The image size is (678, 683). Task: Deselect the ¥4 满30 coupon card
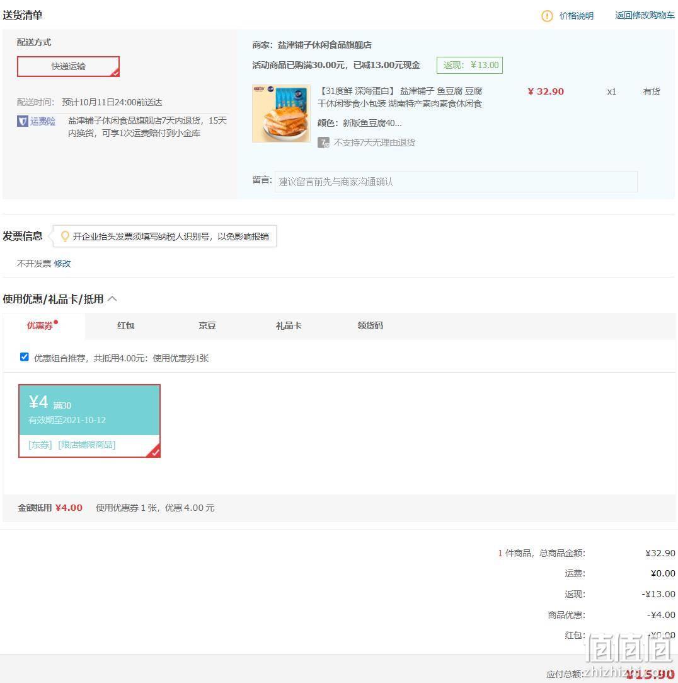pyautogui.click(x=89, y=421)
